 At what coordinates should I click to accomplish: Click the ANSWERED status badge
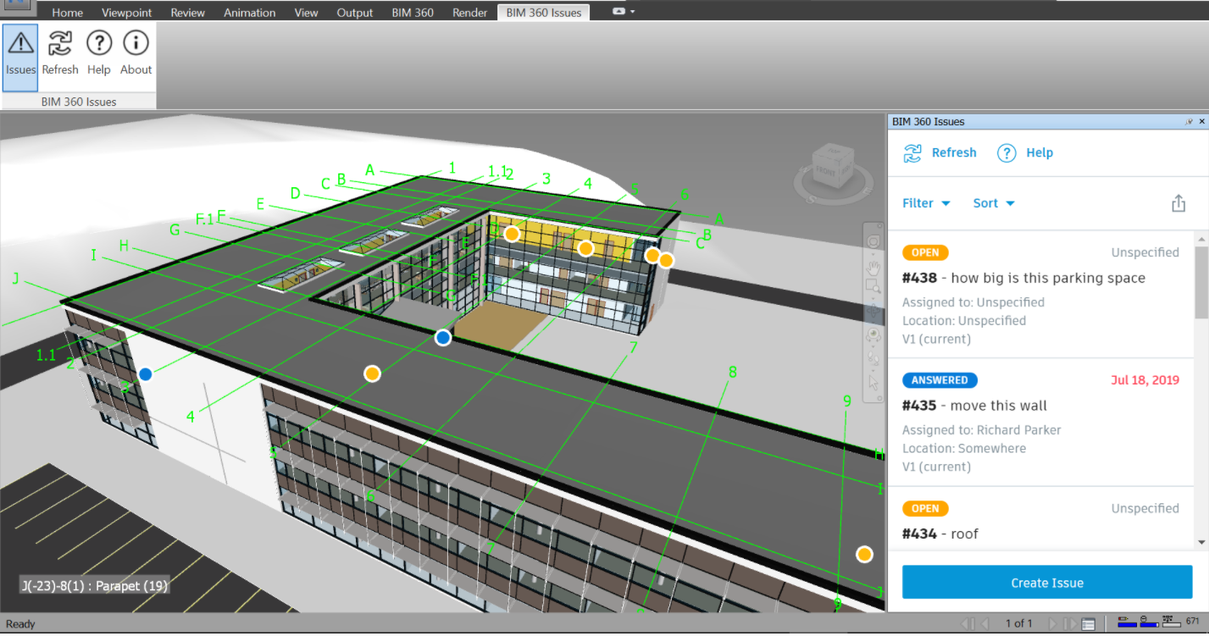click(940, 380)
